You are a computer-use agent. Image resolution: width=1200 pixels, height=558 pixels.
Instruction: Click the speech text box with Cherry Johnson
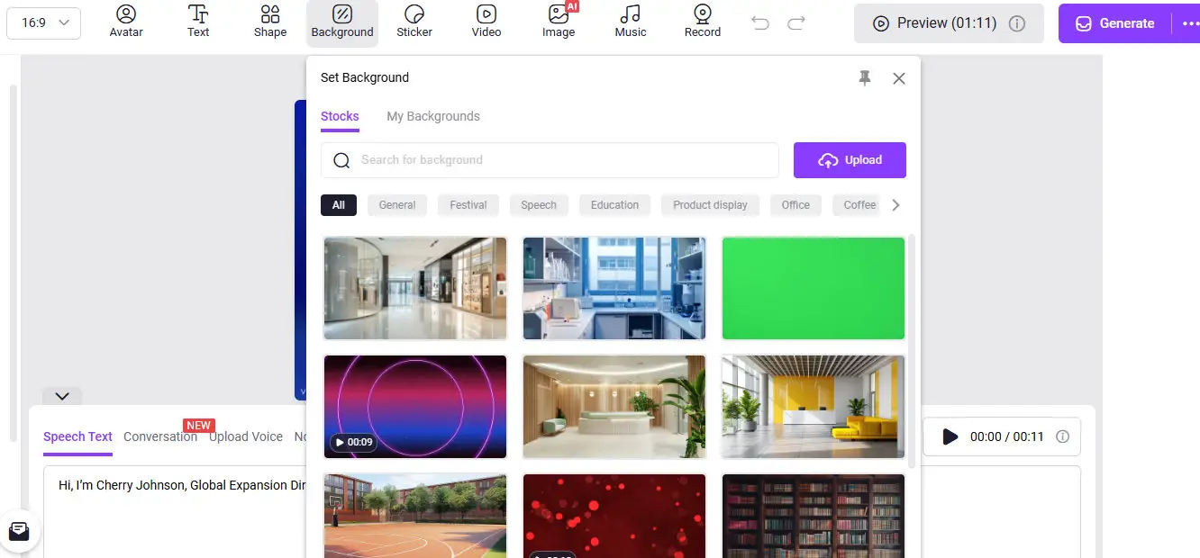[x=175, y=511]
